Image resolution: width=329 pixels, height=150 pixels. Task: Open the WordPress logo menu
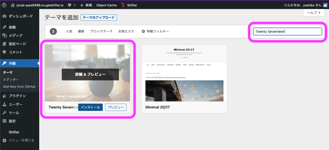(x=4, y=5)
